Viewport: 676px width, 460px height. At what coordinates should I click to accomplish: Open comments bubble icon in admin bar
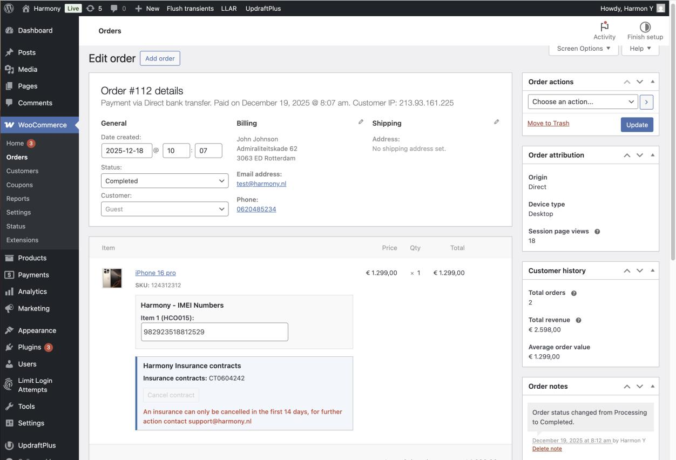pyautogui.click(x=113, y=8)
